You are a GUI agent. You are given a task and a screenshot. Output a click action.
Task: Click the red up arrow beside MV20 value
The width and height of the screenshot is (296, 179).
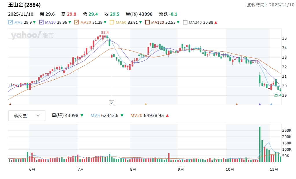(x=167, y=115)
